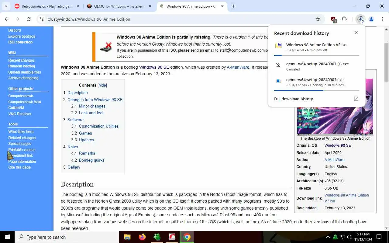Follow the A-ManWare link in intro paragraph

[238, 67]
